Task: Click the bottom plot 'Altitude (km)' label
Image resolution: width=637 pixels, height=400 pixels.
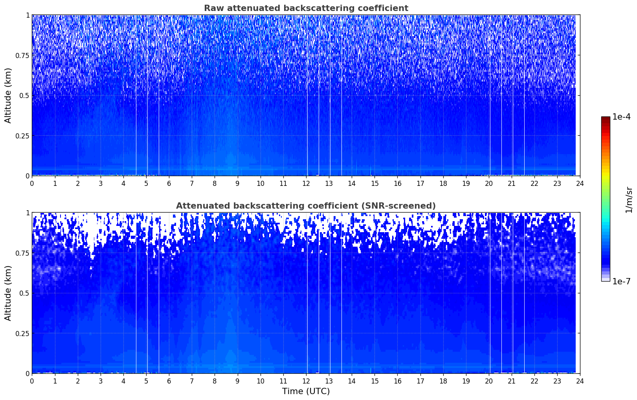Action: pyautogui.click(x=8, y=293)
